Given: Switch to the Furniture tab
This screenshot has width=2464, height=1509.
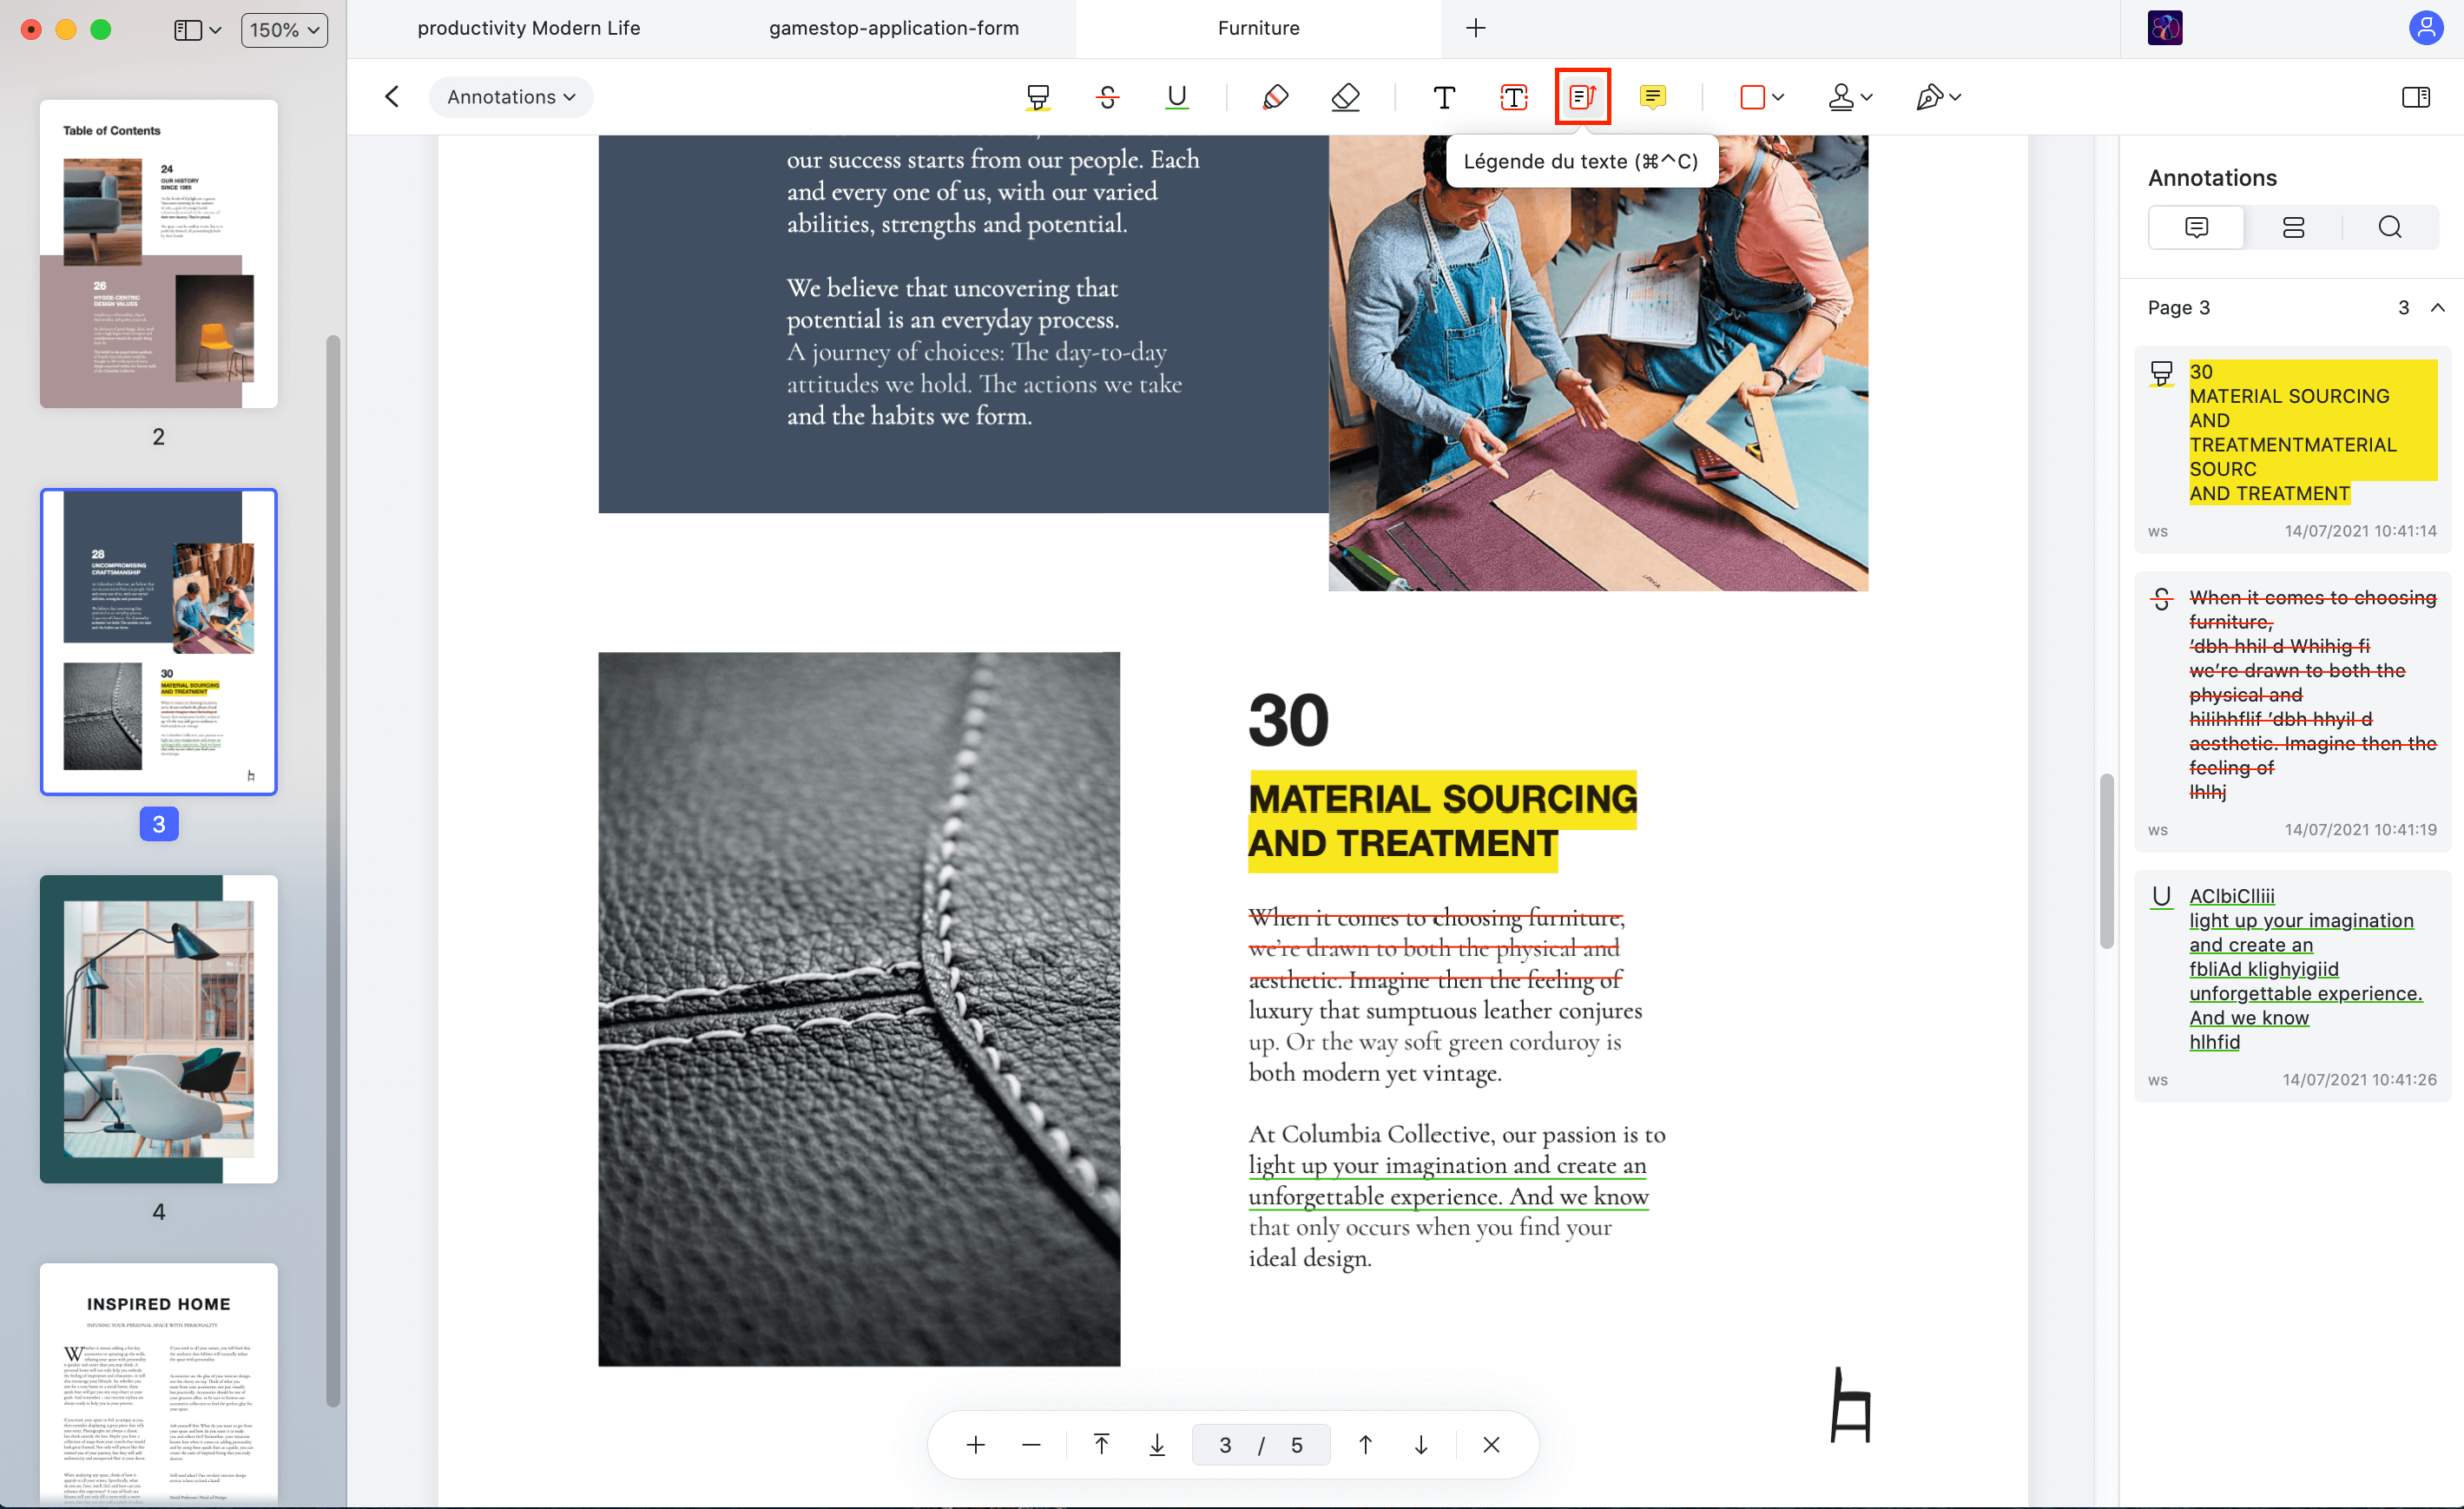Looking at the screenshot, I should [1255, 28].
